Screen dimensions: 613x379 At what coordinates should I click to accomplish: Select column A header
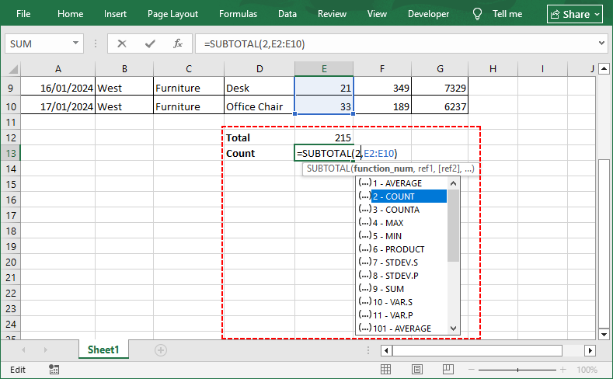click(x=57, y=69)
